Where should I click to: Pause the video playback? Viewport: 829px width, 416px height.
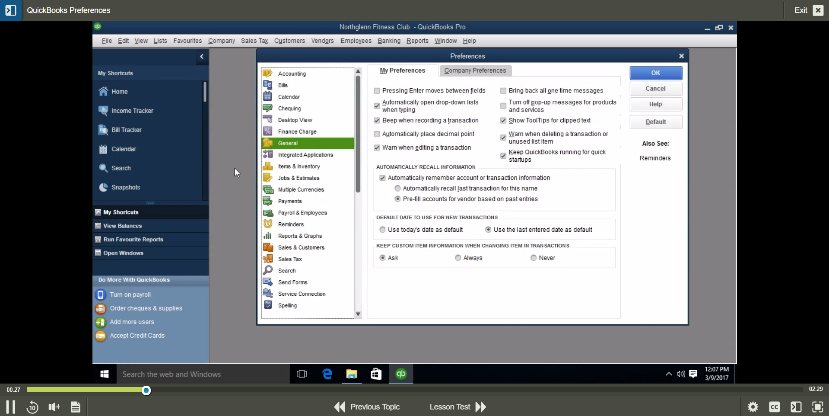(11, 406)
